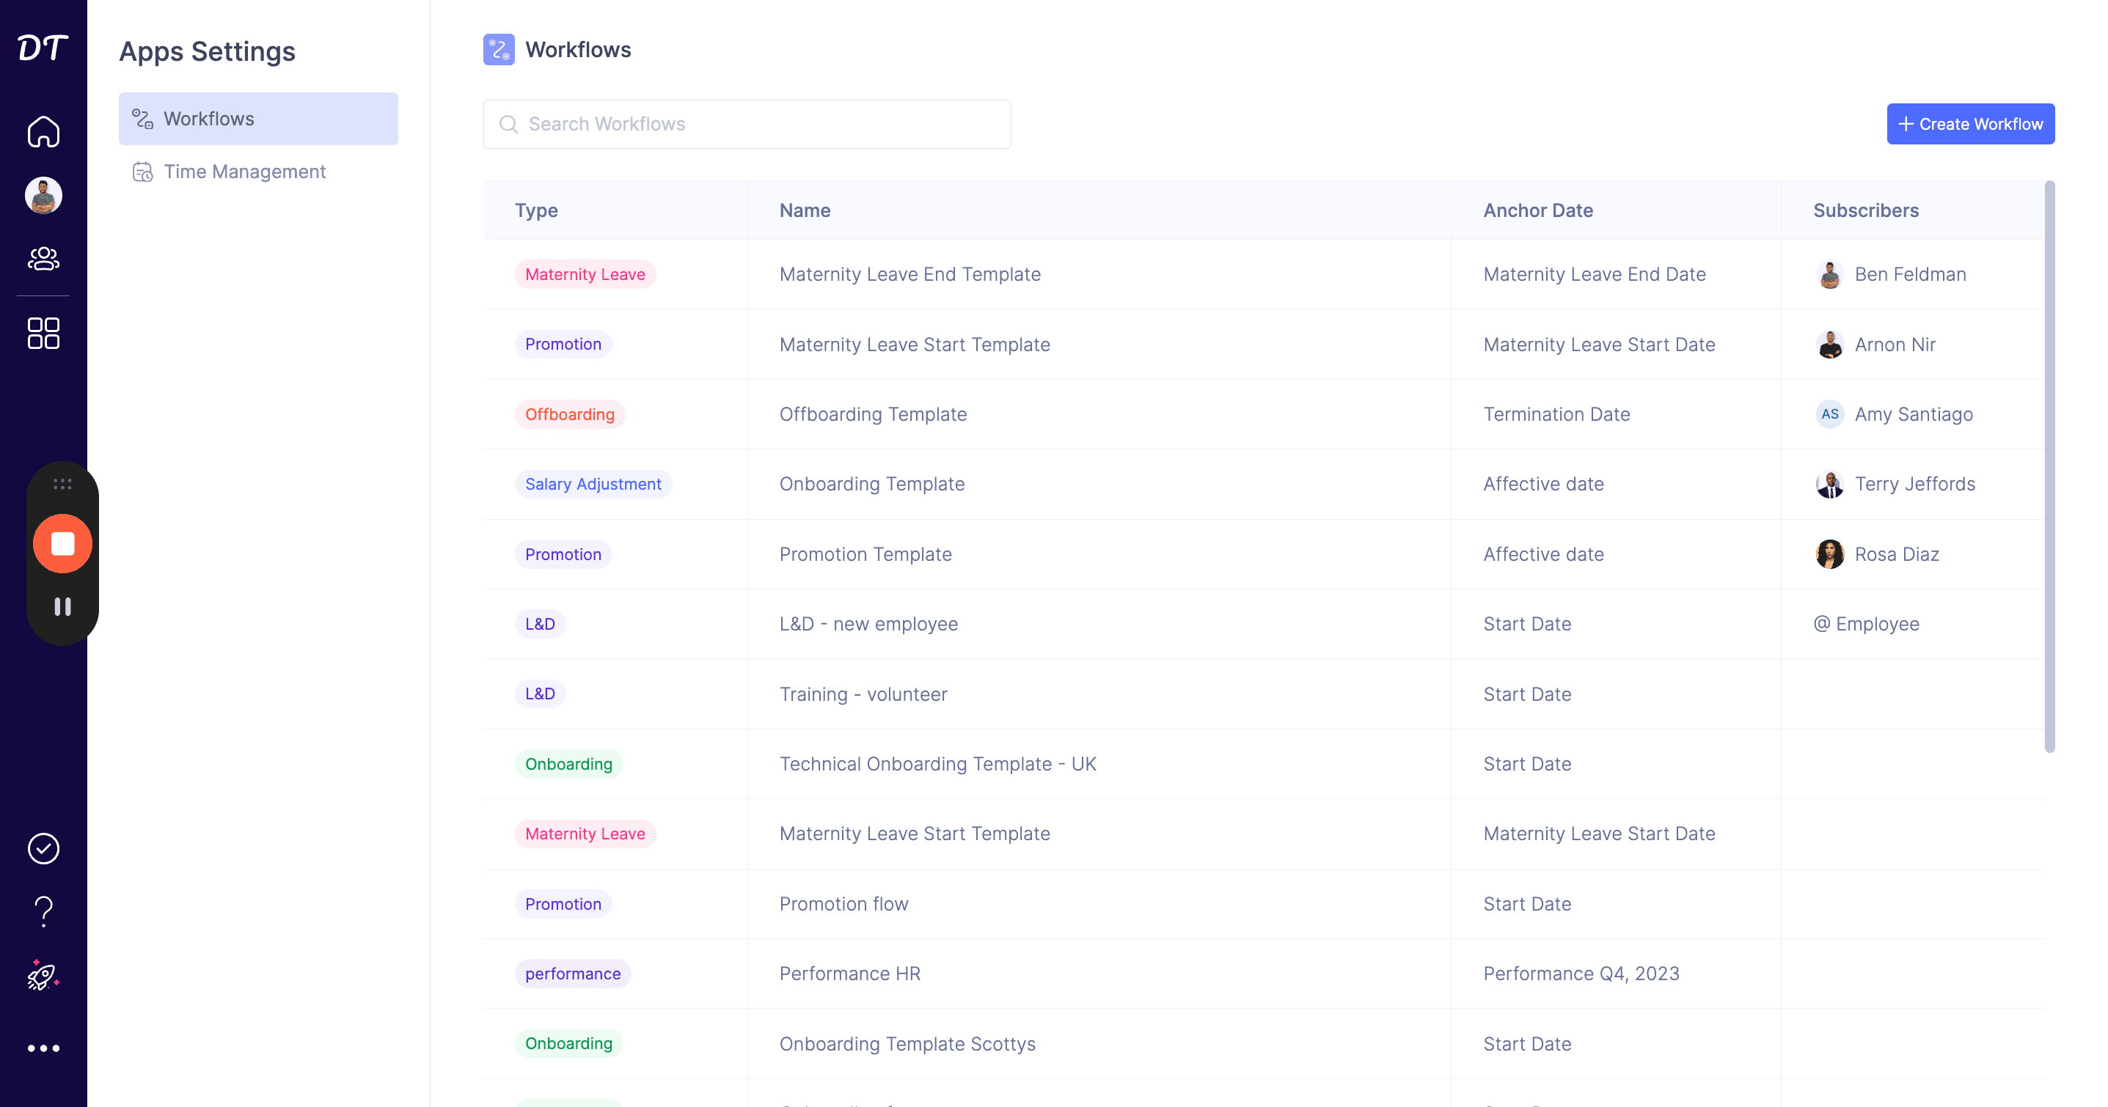Click Termination Date anchor cell

(1556, 414)
